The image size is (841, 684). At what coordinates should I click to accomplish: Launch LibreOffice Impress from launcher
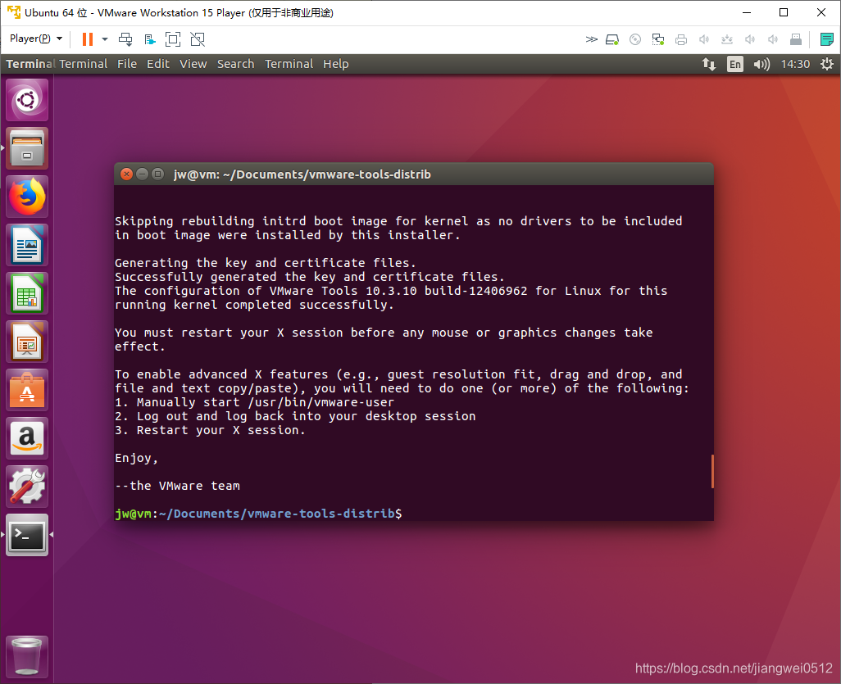point(27,342)
